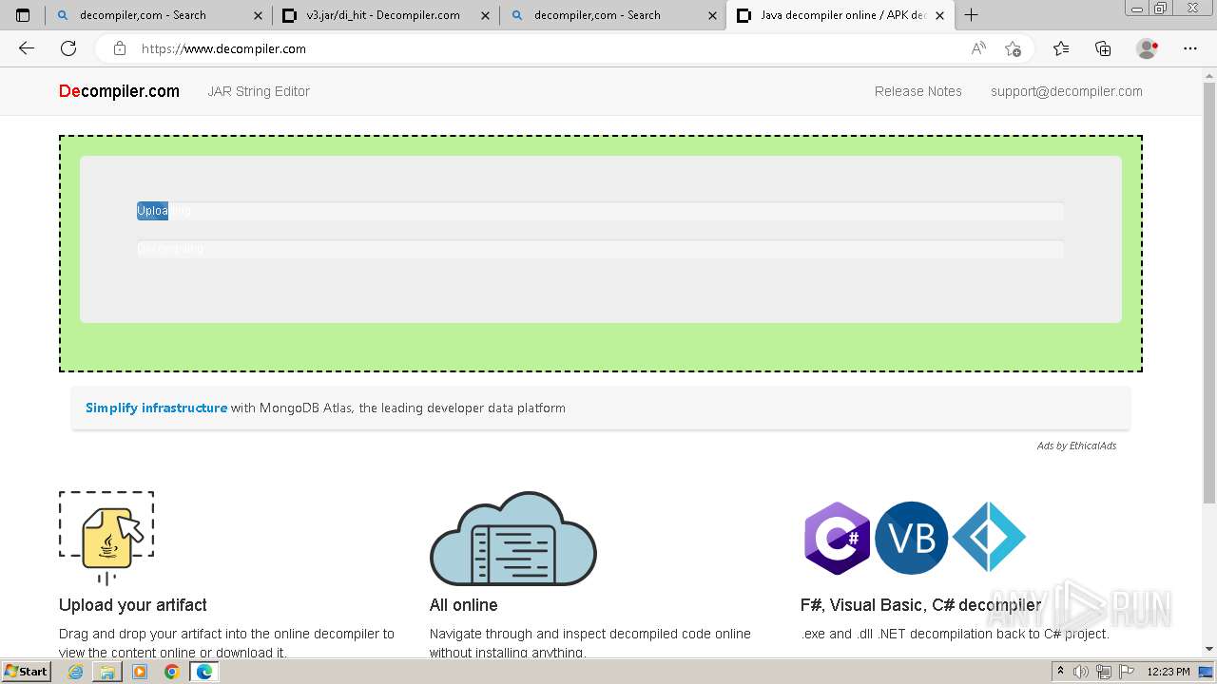Open media player from taskbar
The width and height of the screenshot is (1217, 684).
[140, 672]
